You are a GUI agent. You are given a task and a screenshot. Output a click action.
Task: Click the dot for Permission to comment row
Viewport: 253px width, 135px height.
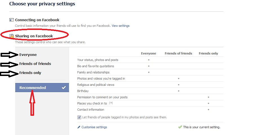(208, 97)
